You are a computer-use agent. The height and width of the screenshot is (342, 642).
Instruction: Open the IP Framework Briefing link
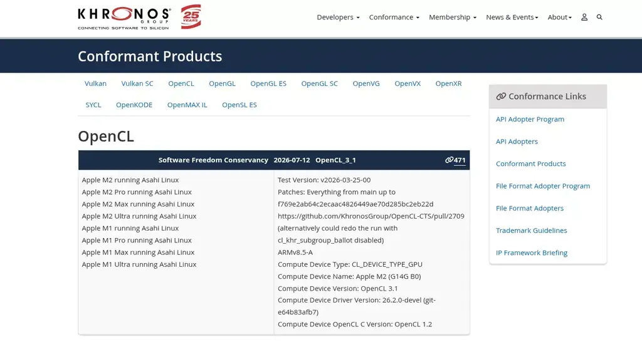532,253
